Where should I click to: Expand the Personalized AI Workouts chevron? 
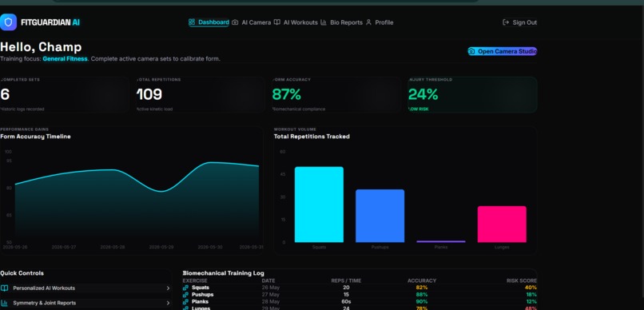[168, 288]
